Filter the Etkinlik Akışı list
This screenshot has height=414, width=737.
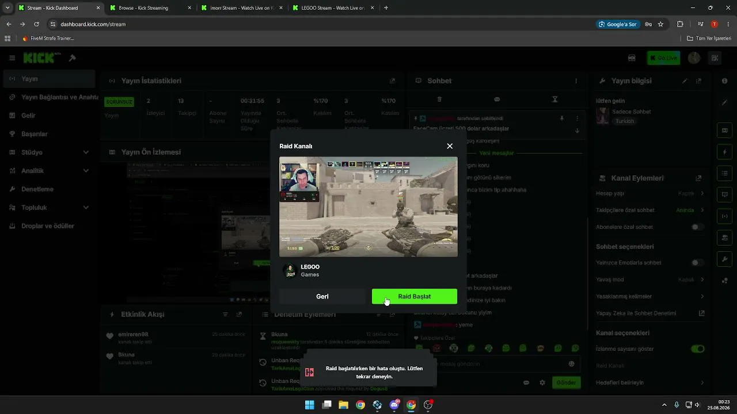coord(225,315)
